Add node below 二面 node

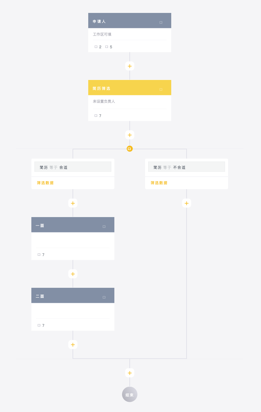coord(73,345)
